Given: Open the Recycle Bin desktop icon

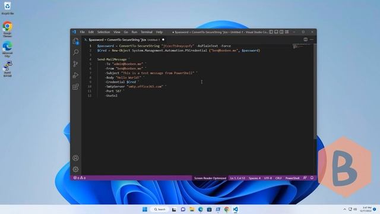Looking at the screenshot, I should (8, 8).
